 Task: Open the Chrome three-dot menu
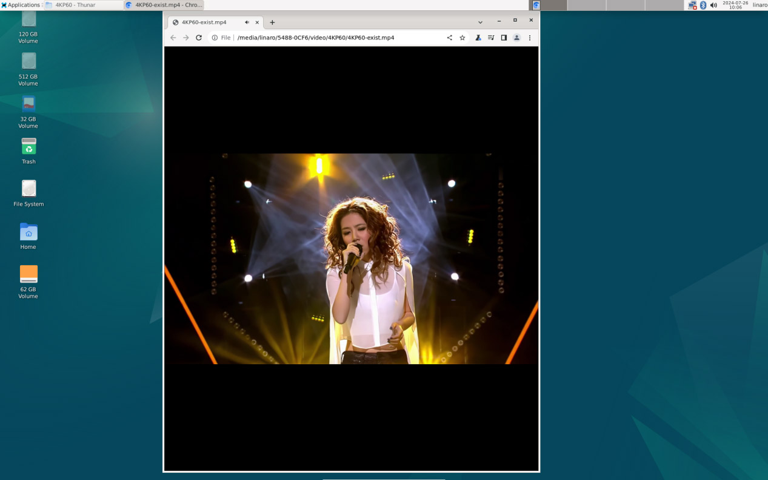pos(530,38)
